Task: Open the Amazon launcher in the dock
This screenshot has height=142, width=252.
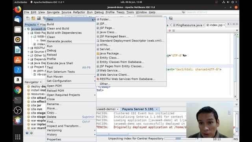Action: pyautogui.click(x=18, y=80)
